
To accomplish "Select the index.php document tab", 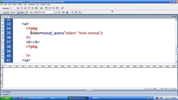I will click(5, 17).
